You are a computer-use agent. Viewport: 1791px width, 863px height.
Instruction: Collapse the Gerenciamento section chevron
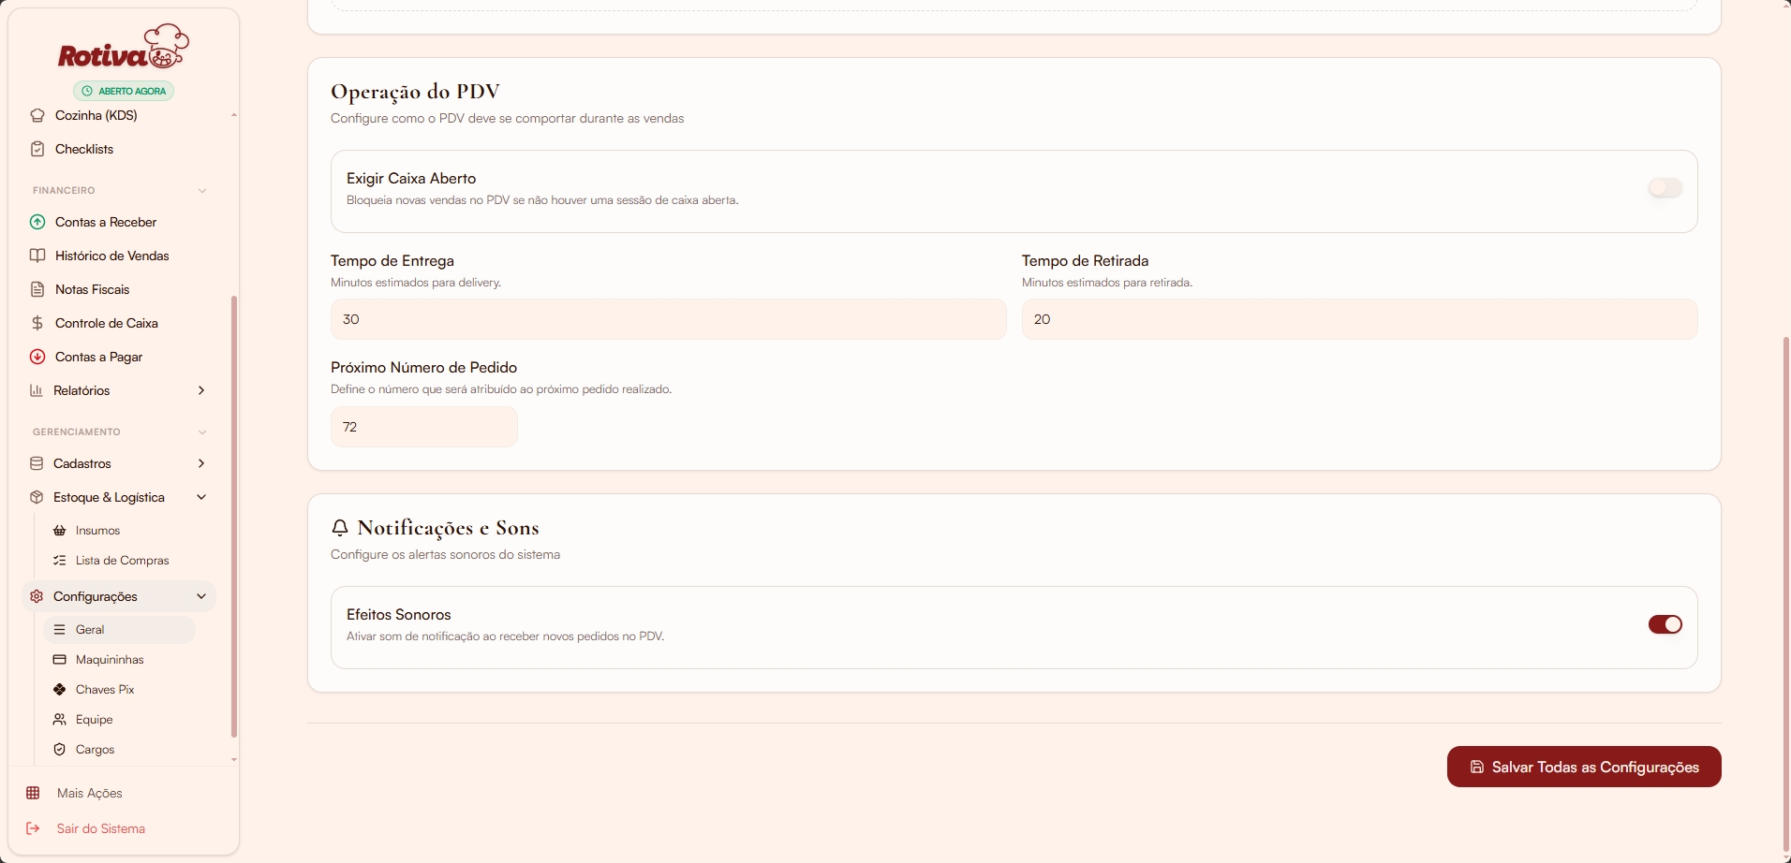[202, 432]
